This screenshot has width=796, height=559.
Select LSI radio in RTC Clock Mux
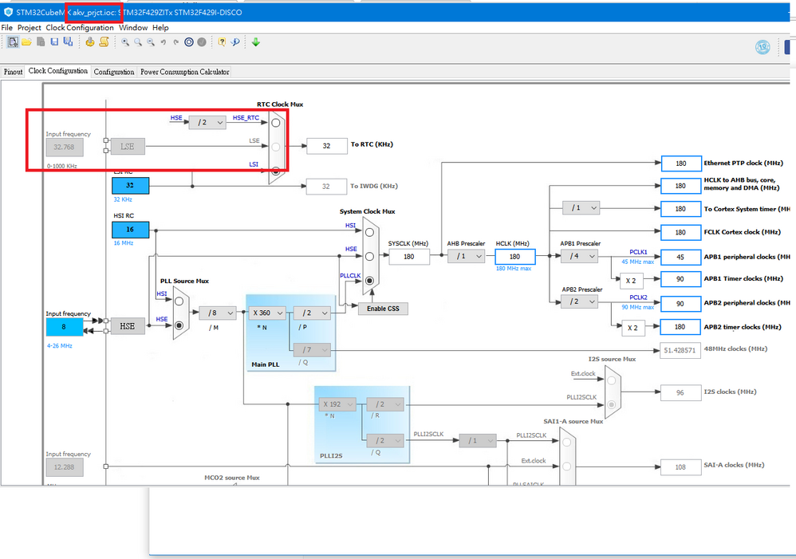point(276,171)
